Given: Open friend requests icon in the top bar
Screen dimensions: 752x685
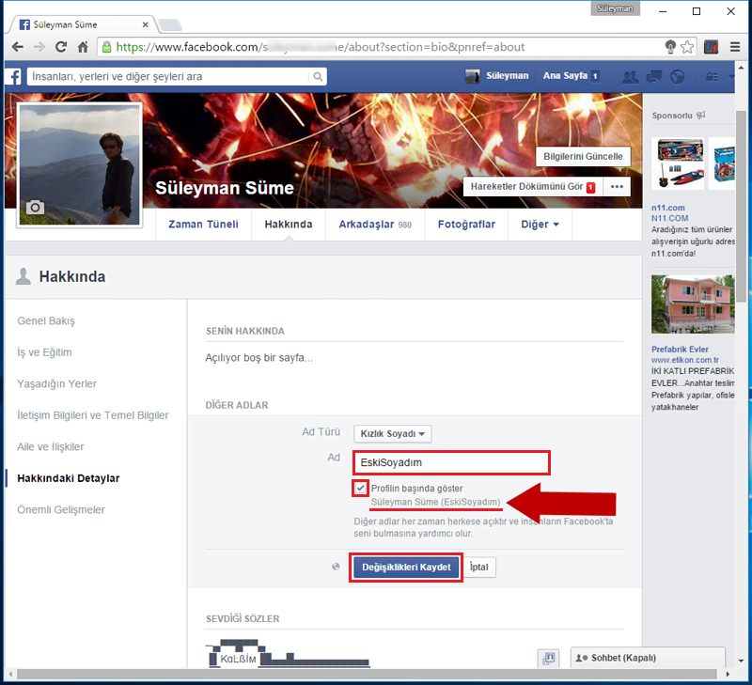Looking at the screenshot, I should point(631,76).
